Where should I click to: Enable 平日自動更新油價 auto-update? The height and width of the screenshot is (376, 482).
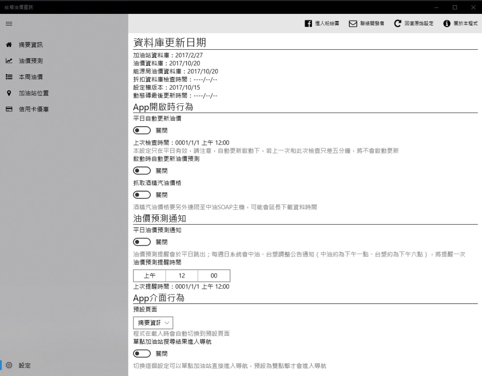pyautogui.click(x=142, y=130)
